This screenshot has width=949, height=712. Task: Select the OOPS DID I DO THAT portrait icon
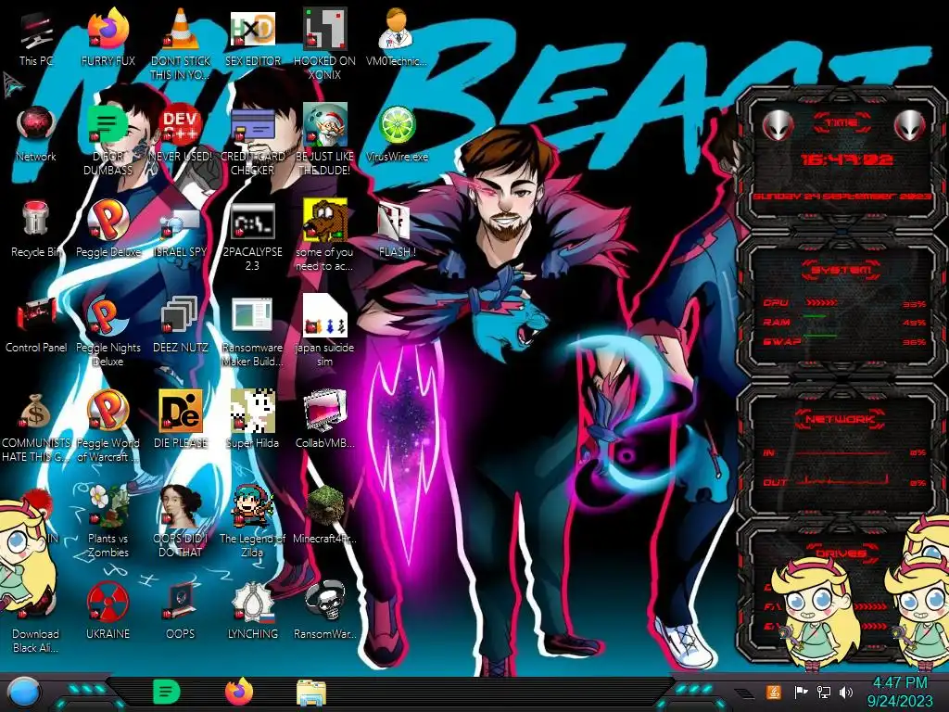click(180, 506)
